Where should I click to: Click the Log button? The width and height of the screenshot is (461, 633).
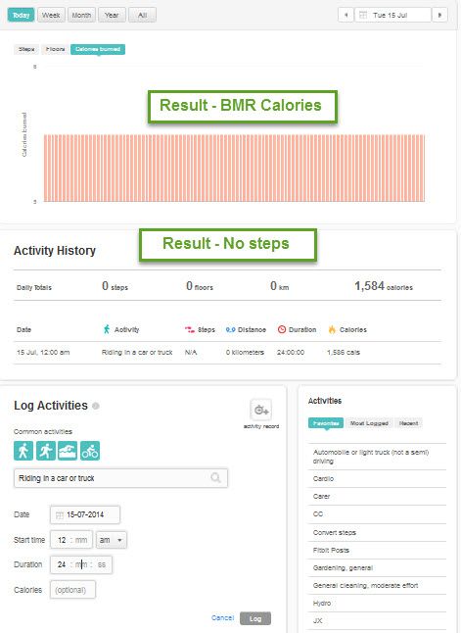(x=255, y=618)
